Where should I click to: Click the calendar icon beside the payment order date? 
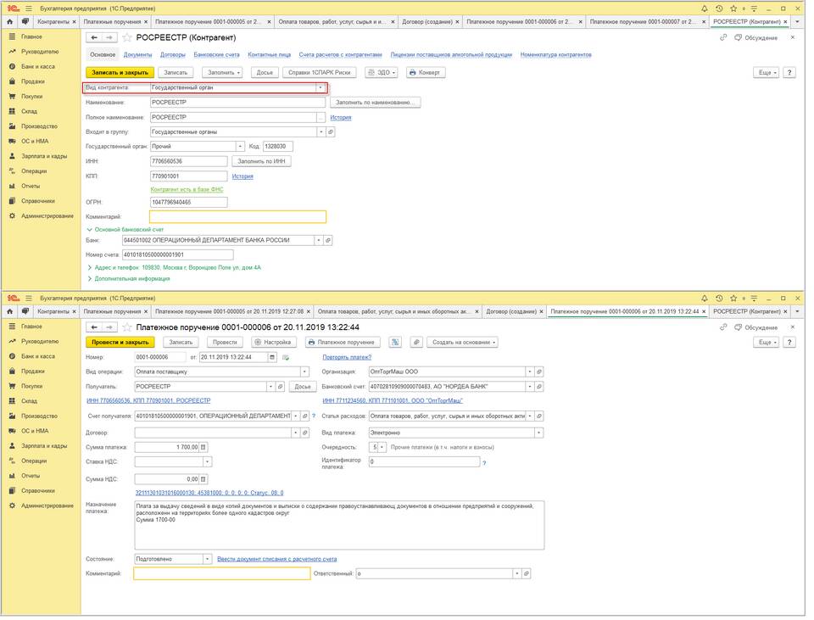tap(271, 357)
